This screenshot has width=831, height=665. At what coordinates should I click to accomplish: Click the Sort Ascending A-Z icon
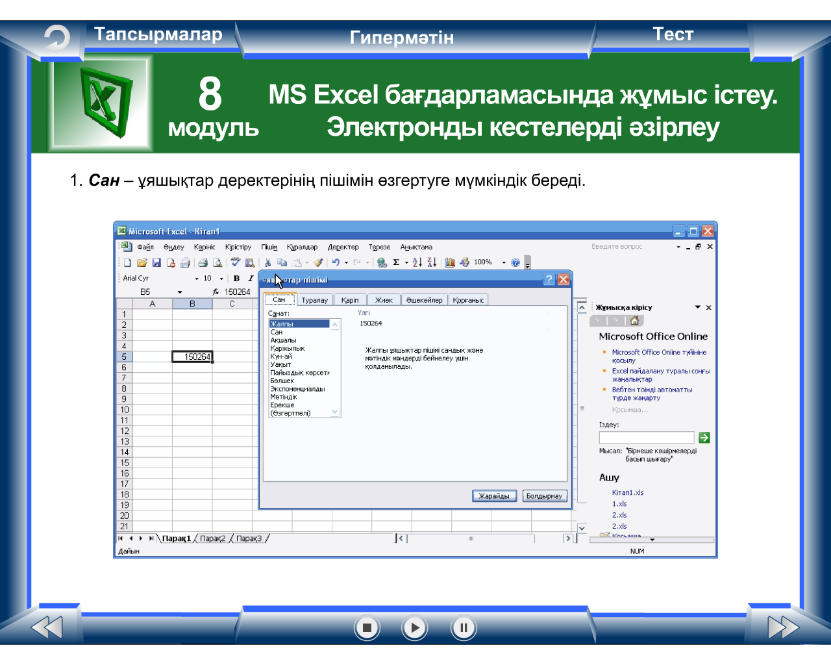(417, 262)
